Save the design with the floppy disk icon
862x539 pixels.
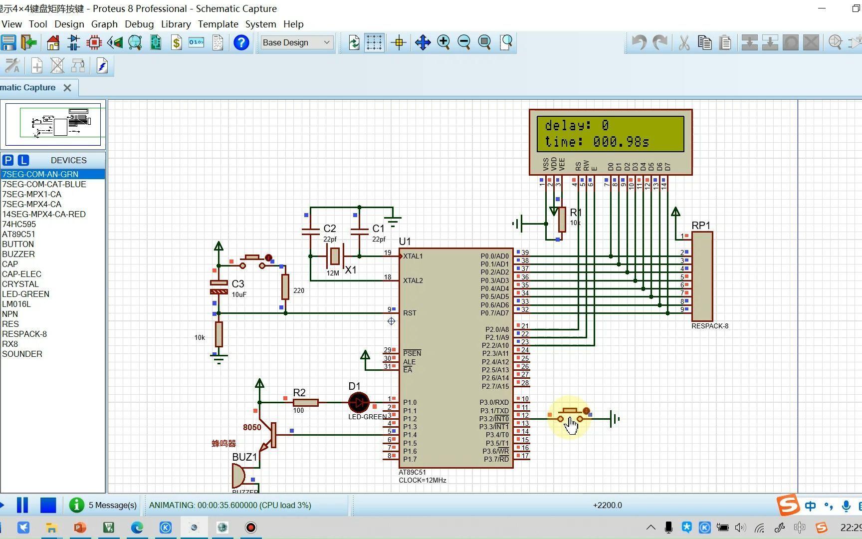click(8, 42)
